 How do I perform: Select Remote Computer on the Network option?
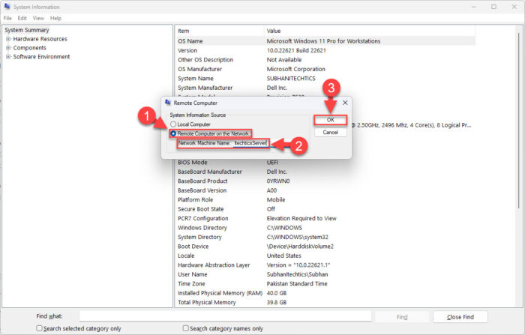[x=173, y=133]
